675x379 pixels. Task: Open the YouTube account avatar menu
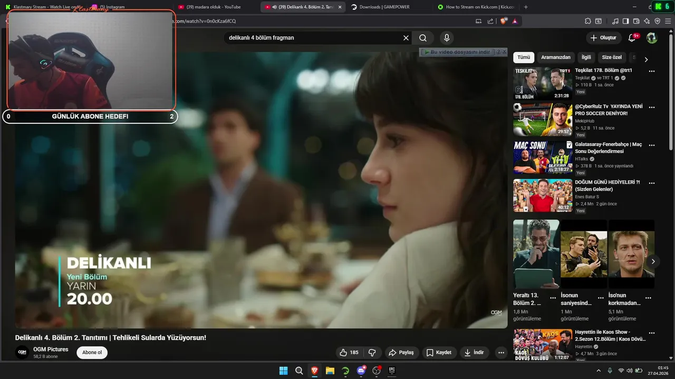tap(652, 38)
